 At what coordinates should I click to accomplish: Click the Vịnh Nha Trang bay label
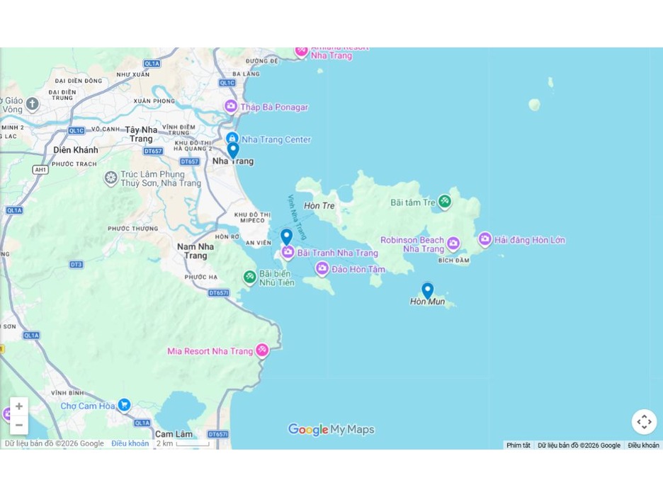(x=297, y=217)
